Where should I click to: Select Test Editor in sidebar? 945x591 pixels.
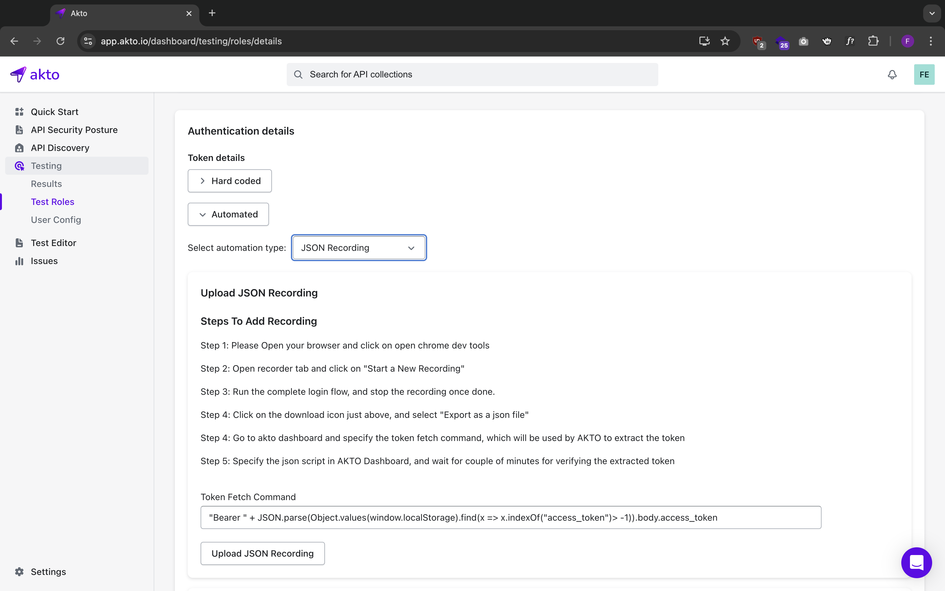[x=53, y=243]
